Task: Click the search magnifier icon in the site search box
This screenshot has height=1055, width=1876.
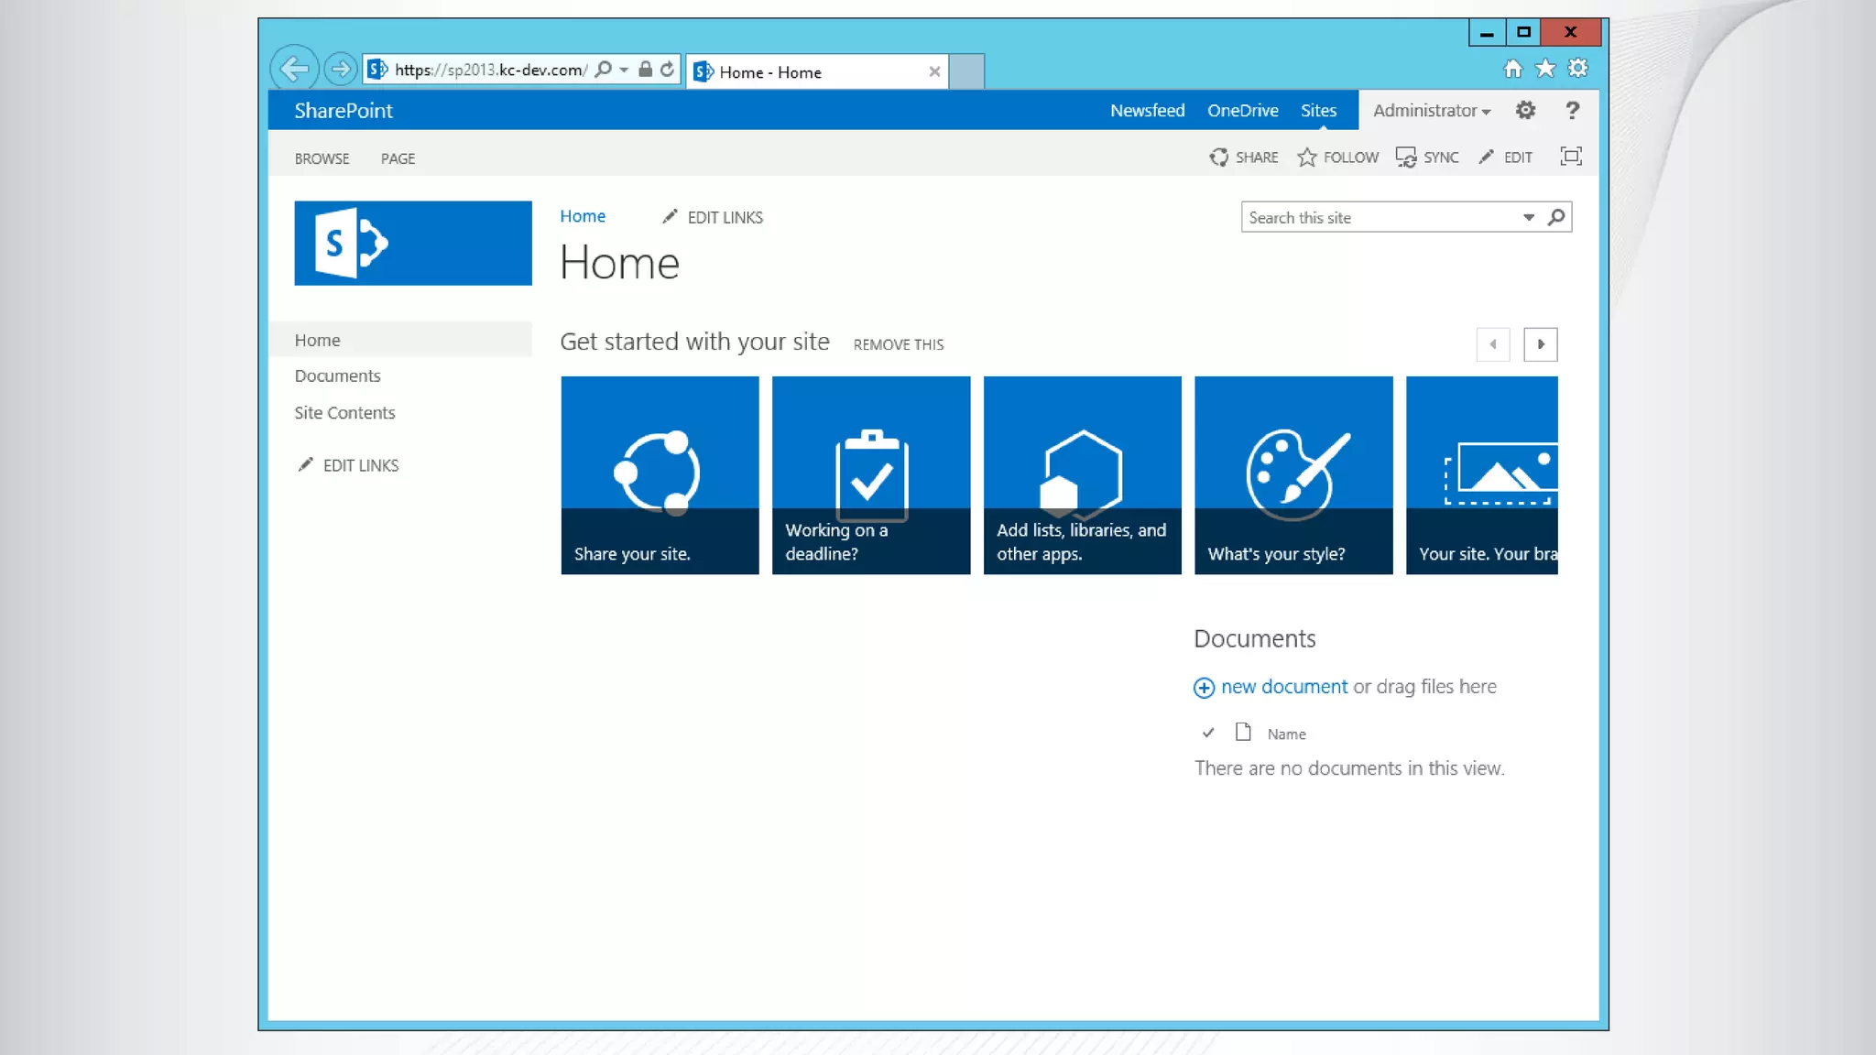Action: pyautogui.click(x=1556, y=217)
